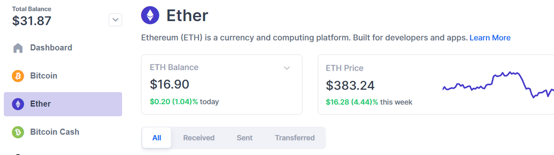Expand the Total Balance dropdown arrow

point(115,19)
